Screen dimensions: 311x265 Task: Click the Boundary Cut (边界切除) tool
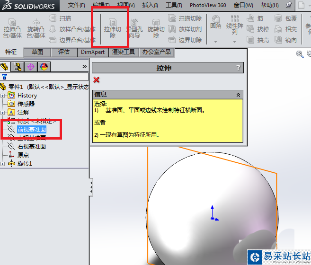click(185, 40)
